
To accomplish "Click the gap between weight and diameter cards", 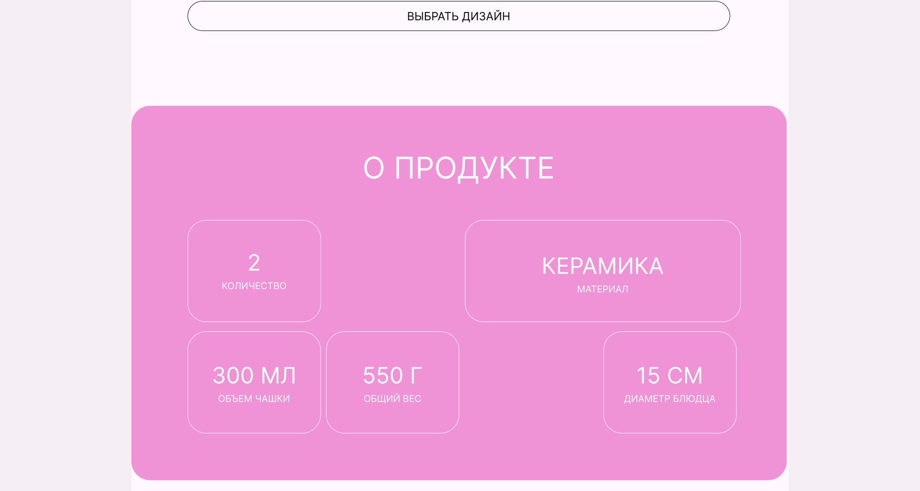I will click(531, 382).
